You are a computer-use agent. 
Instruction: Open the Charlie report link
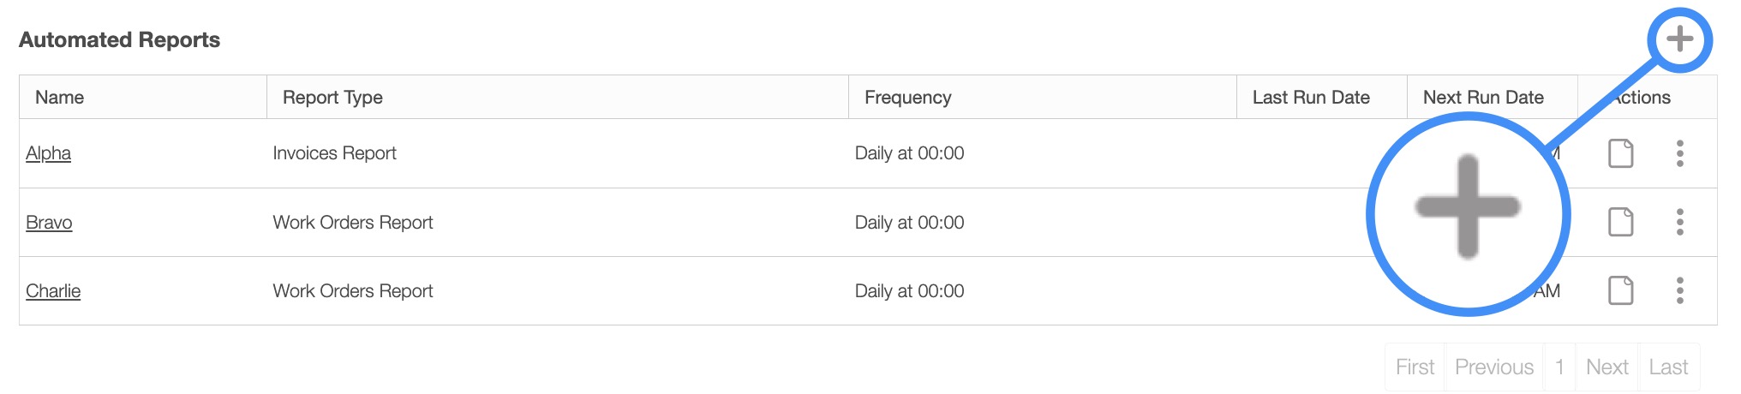click(53, 291)
